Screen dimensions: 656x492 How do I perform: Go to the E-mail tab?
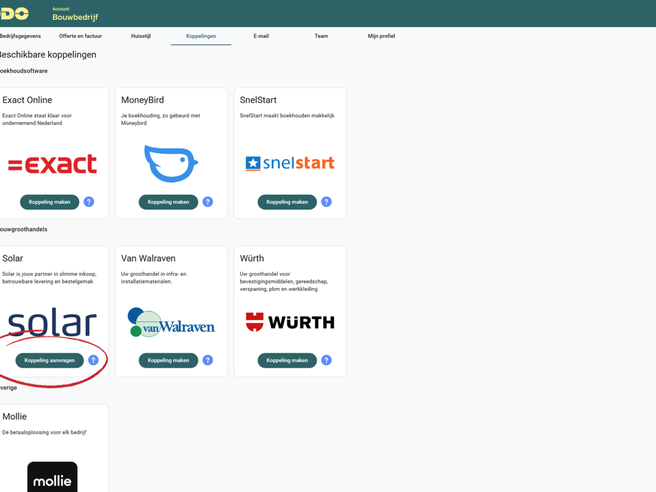(261, 36)
